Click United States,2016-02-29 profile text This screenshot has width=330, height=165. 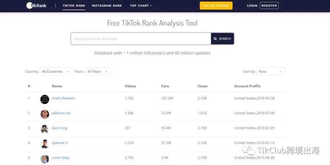[x=254, y=128]
